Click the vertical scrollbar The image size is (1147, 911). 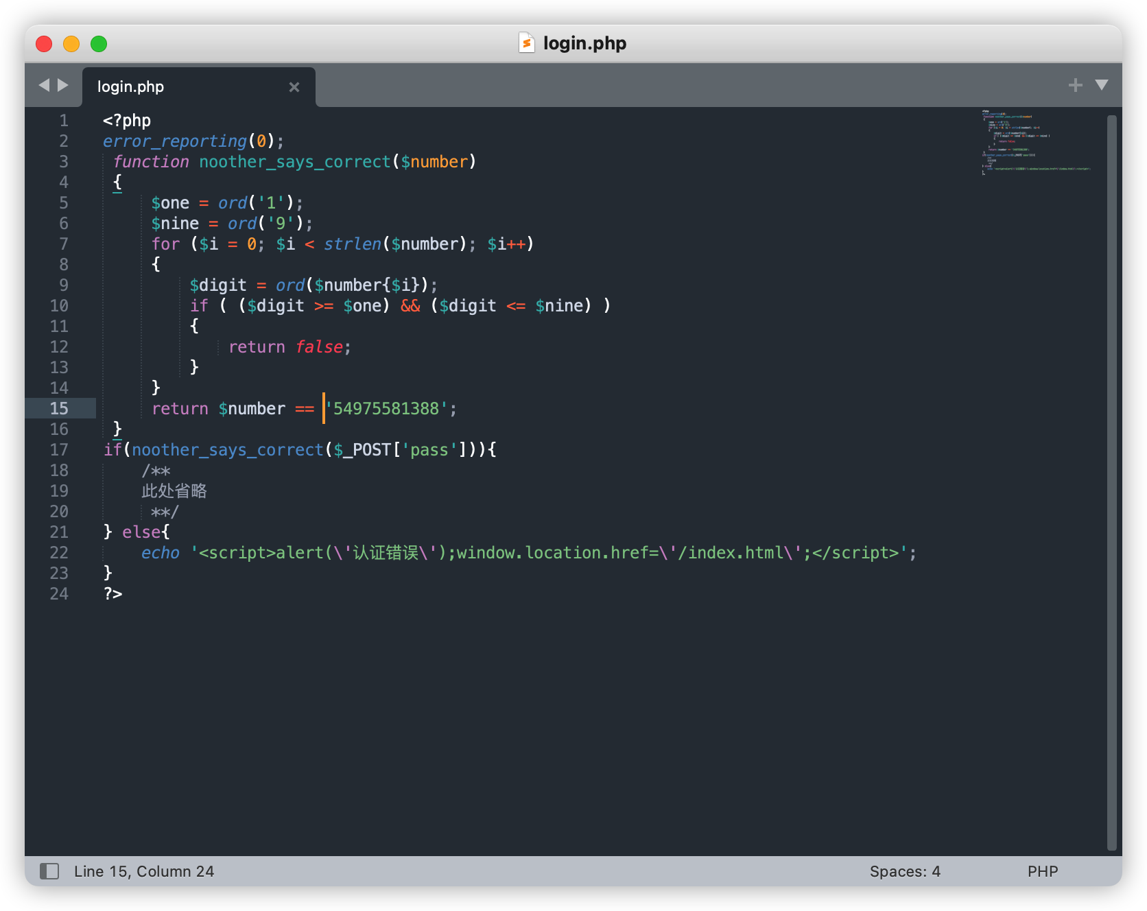(x=1112, y=482)
